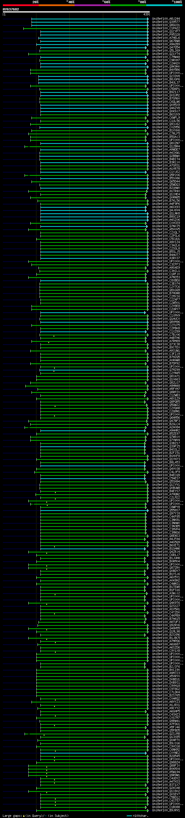
Task: Click the green alignment bar for UniRef100_C1PAZ2
Action: pos(86,28)
